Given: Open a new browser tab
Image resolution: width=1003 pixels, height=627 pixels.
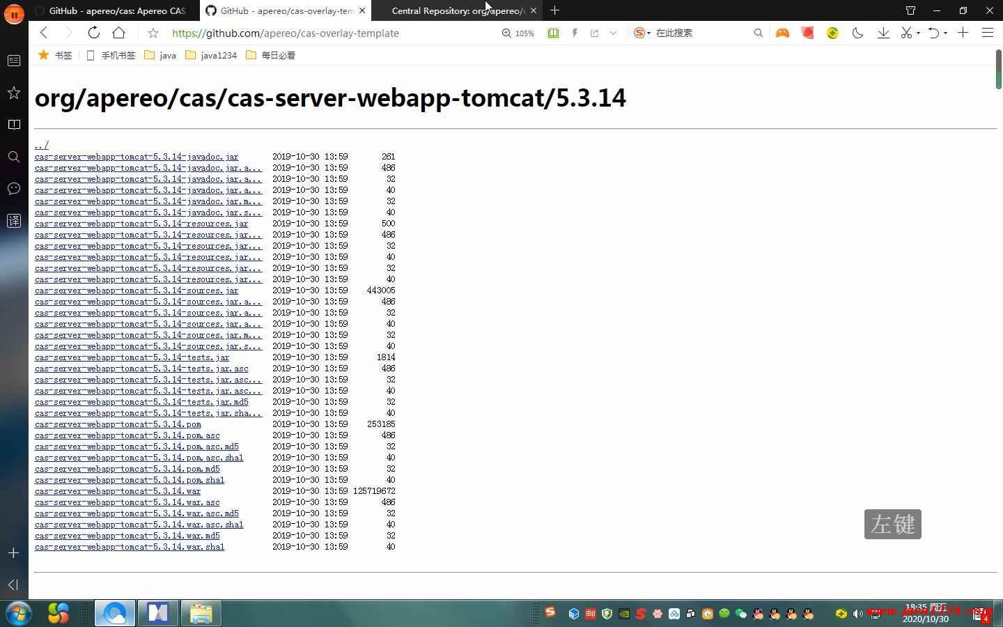Looking at the screenshot, I should [x=554, y=10].
